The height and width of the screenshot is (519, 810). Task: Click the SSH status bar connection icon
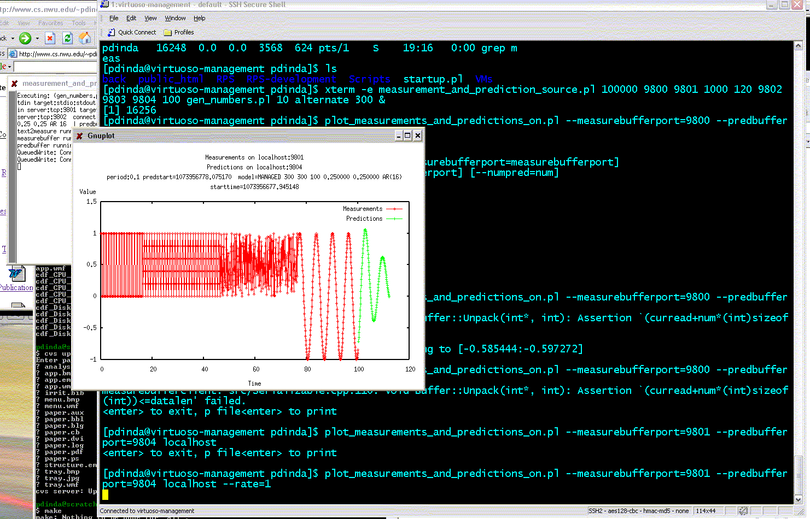(x=743, y=511)
